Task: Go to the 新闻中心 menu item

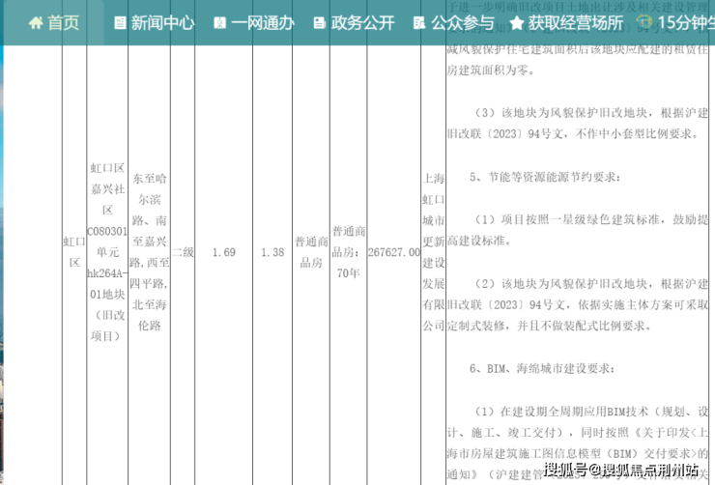Action: (162, 23)
